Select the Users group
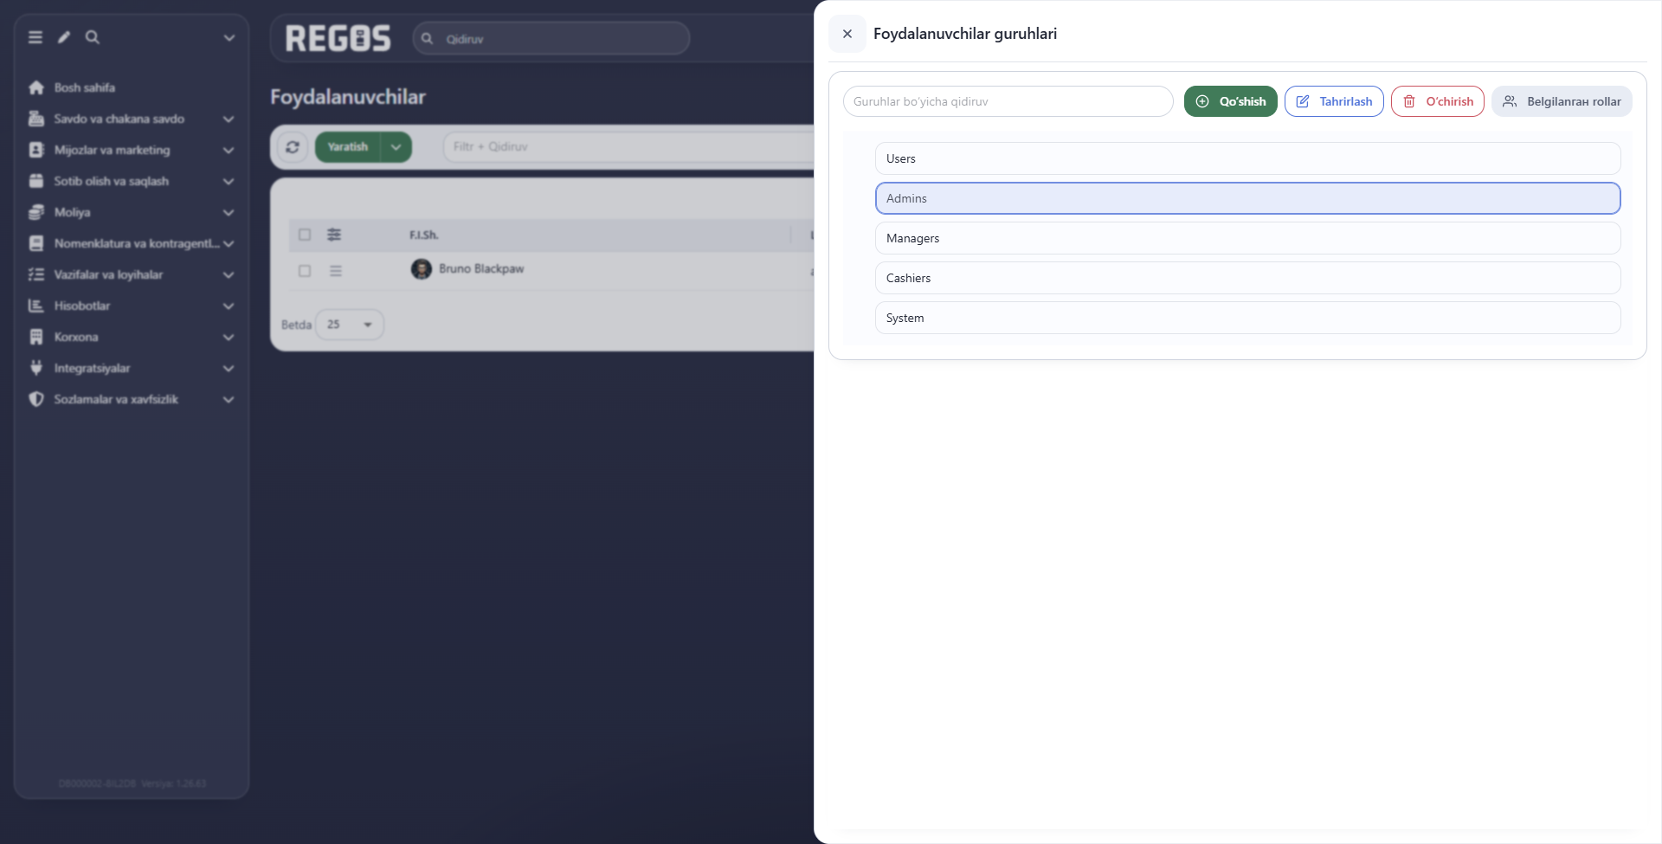This screenshot has height=844, width=1662. pos(1248,158)
